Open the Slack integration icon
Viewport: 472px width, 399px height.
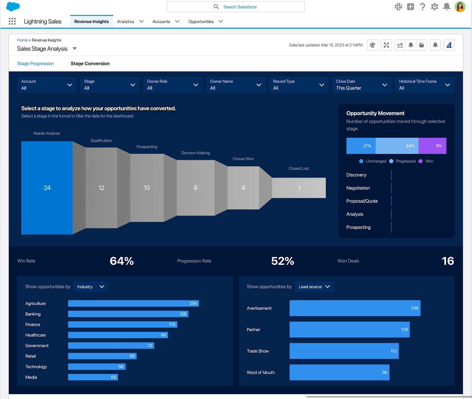[398, 6]
